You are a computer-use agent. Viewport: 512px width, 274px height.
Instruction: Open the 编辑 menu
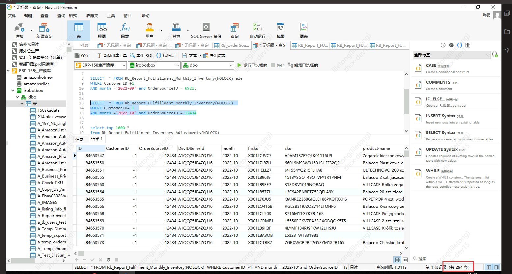pyautogui.click(x=28, y=15)
